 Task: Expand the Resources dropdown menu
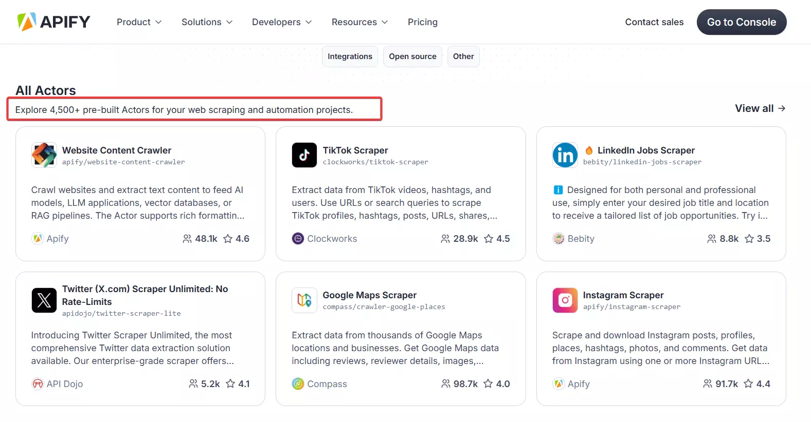359,22
